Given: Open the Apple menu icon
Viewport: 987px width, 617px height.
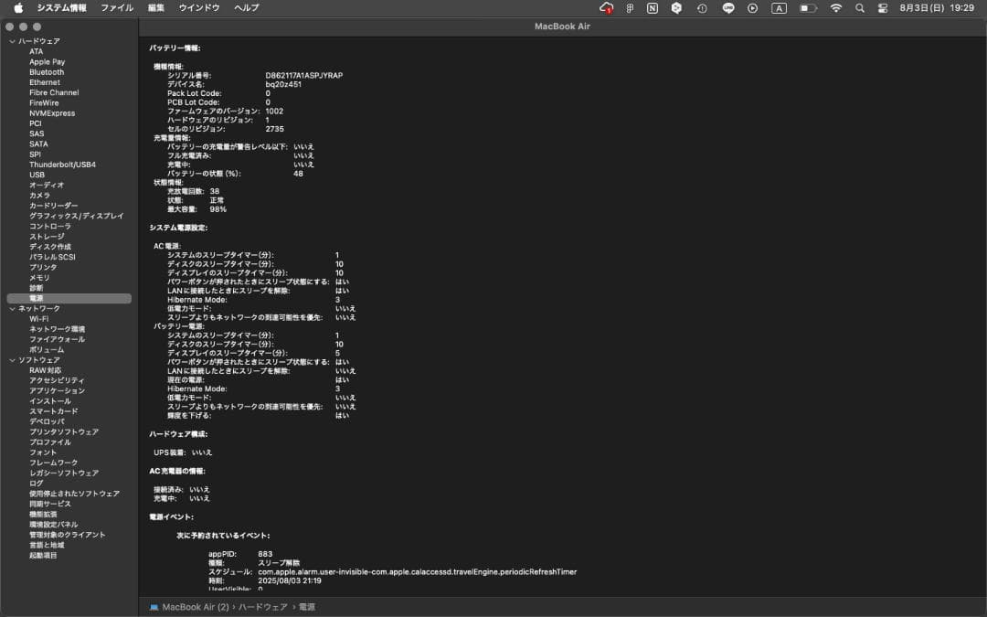Looking at the screenshot, I should point(18,7).
